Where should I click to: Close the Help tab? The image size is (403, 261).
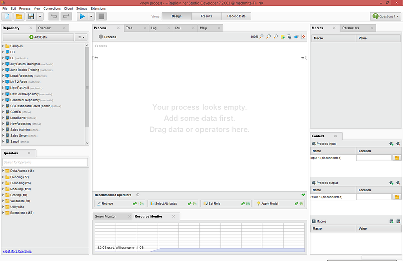[219, 28]
